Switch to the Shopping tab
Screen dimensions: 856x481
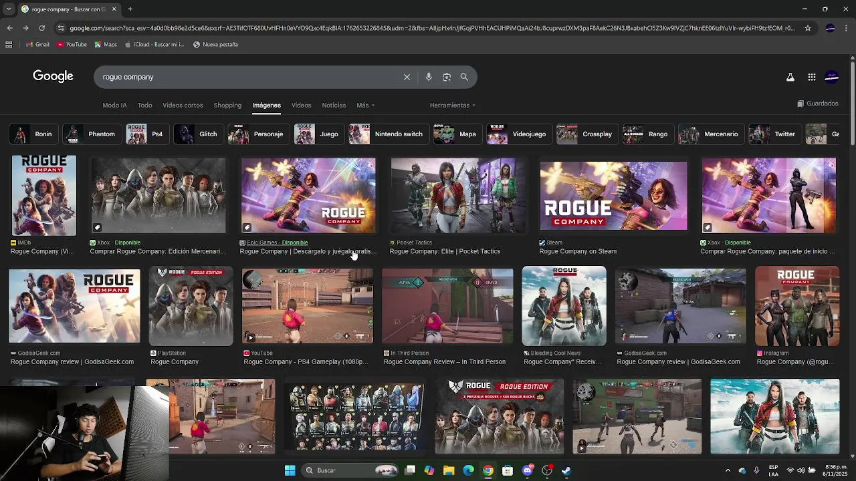[x=227, y=105]
